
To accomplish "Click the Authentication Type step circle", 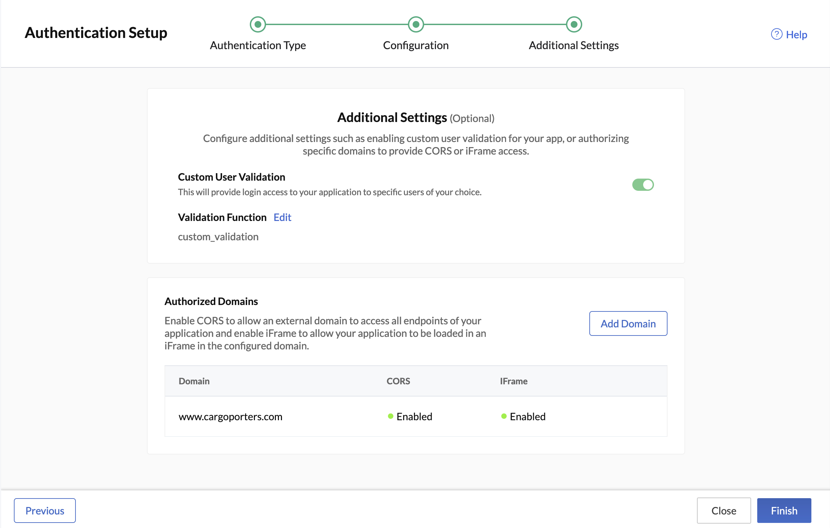I will pos(258,24).
